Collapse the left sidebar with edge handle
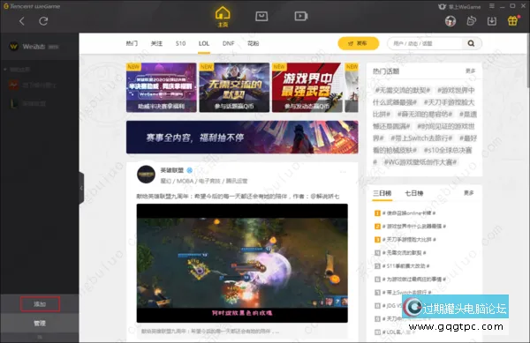 [81, 188]
